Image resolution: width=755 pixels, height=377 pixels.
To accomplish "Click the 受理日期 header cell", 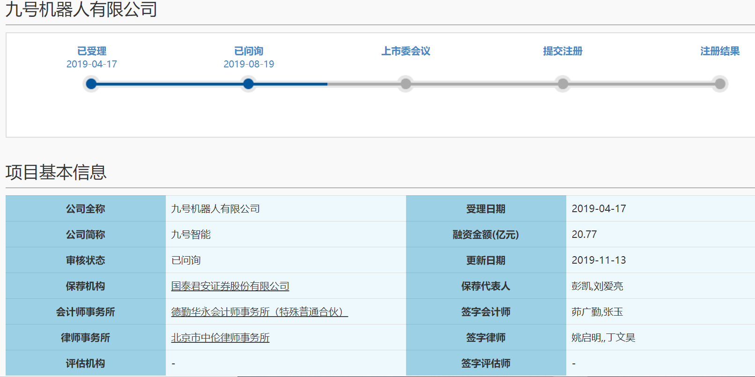I will pyautogui.click(x=486, y=208).
